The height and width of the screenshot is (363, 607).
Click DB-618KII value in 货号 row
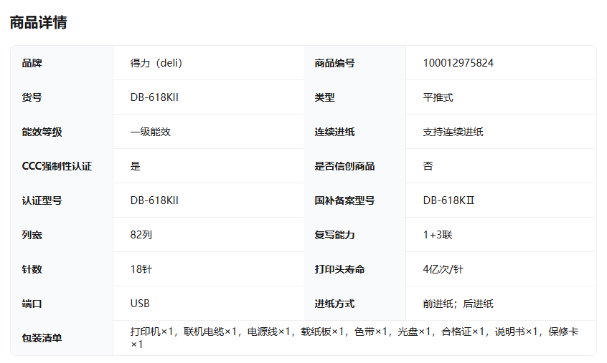tap(154, 97)
